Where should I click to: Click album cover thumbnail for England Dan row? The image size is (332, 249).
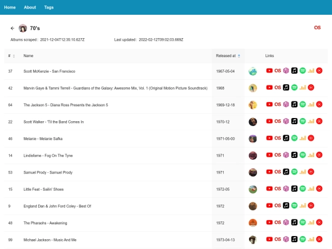click(253, 206)
